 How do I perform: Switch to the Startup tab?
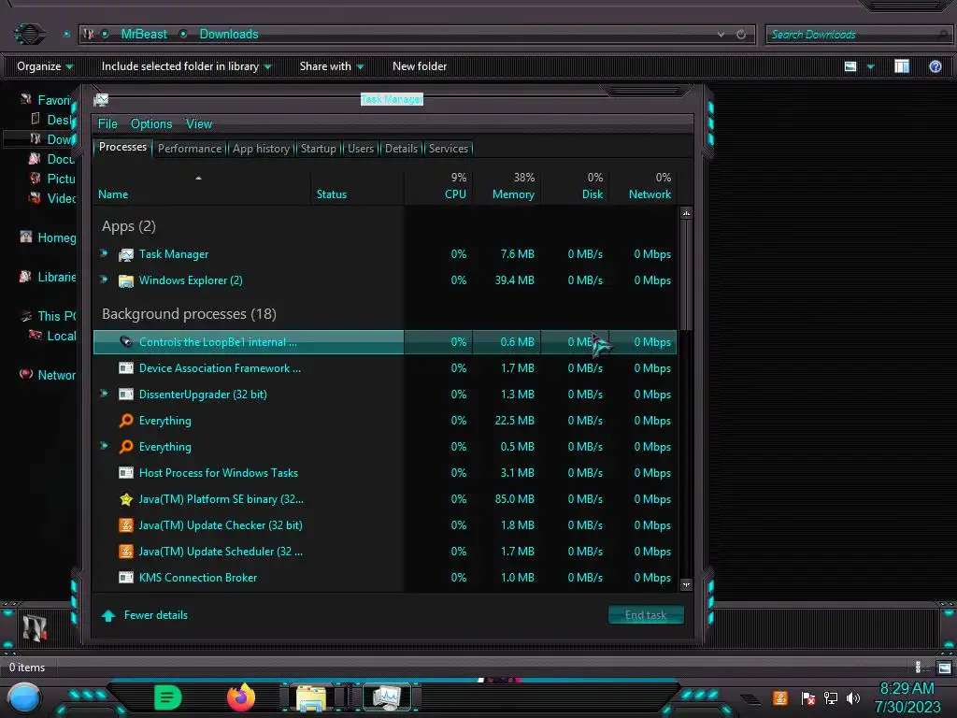click(318, 149)
